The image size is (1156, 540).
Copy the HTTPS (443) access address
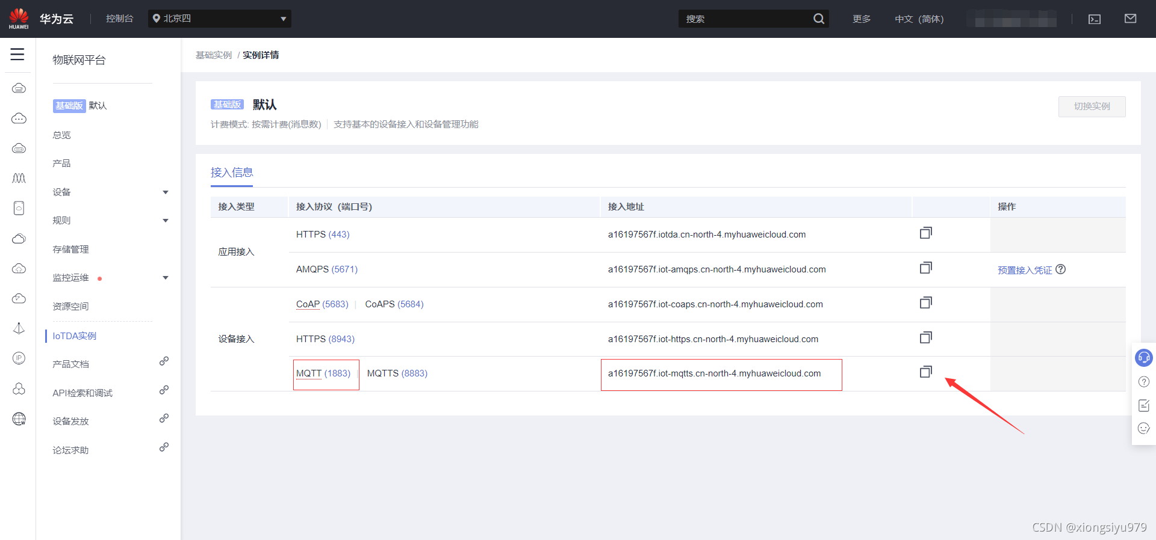(926, 233)
